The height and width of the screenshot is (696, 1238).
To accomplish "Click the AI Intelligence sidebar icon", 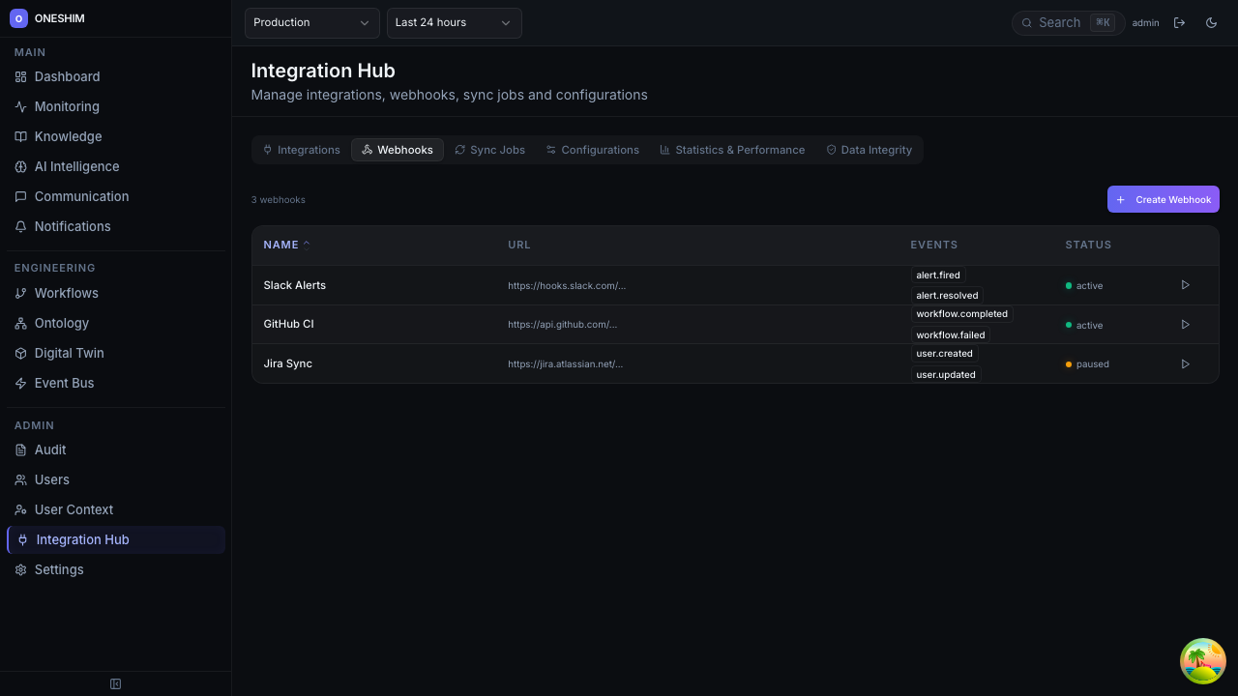I will tap(21, 166).
